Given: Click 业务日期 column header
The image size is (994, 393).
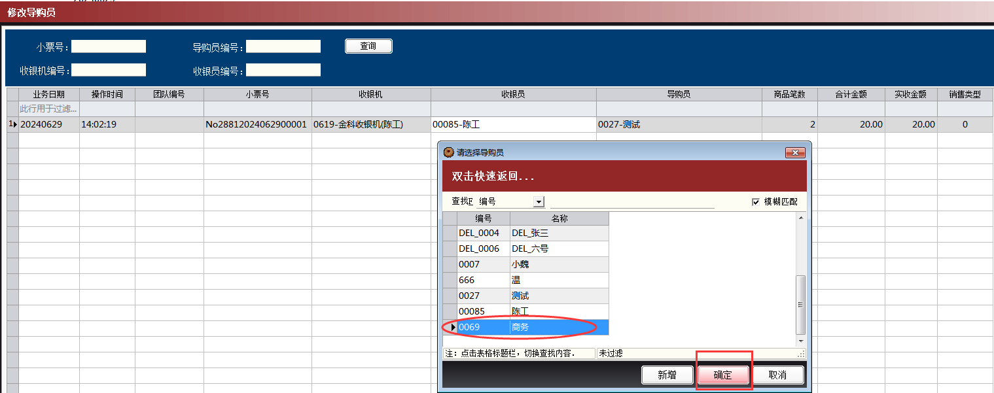Looking at the screenshot, I should tap(49, 94).
